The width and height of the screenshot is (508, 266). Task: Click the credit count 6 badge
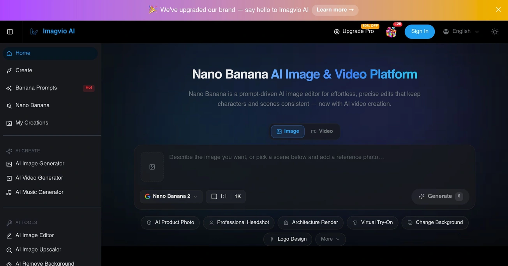click(x=459, y=196)
